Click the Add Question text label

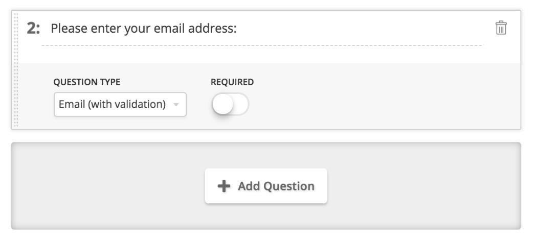276,186
